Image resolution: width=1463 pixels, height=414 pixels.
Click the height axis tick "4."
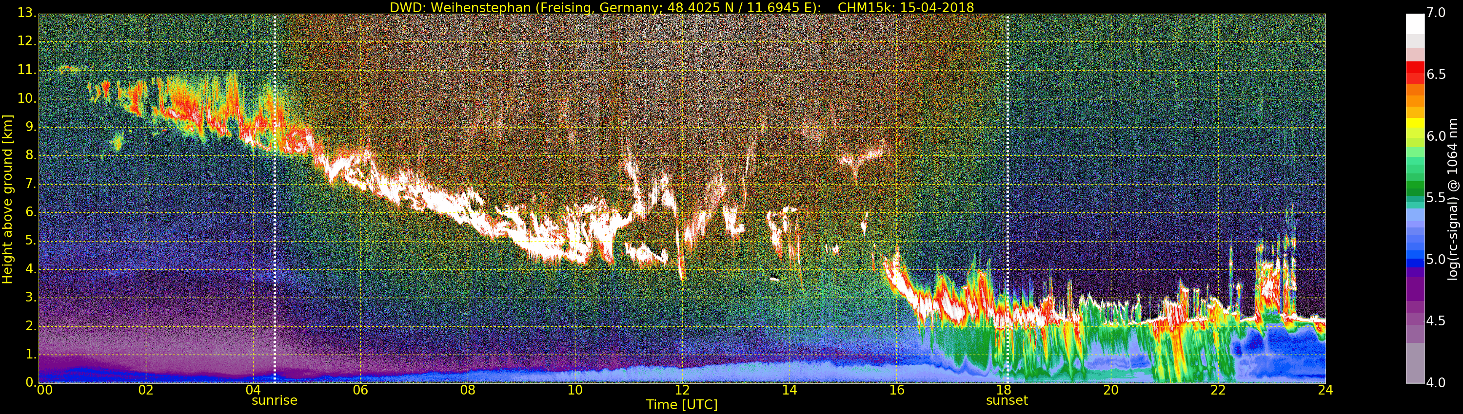31,269
